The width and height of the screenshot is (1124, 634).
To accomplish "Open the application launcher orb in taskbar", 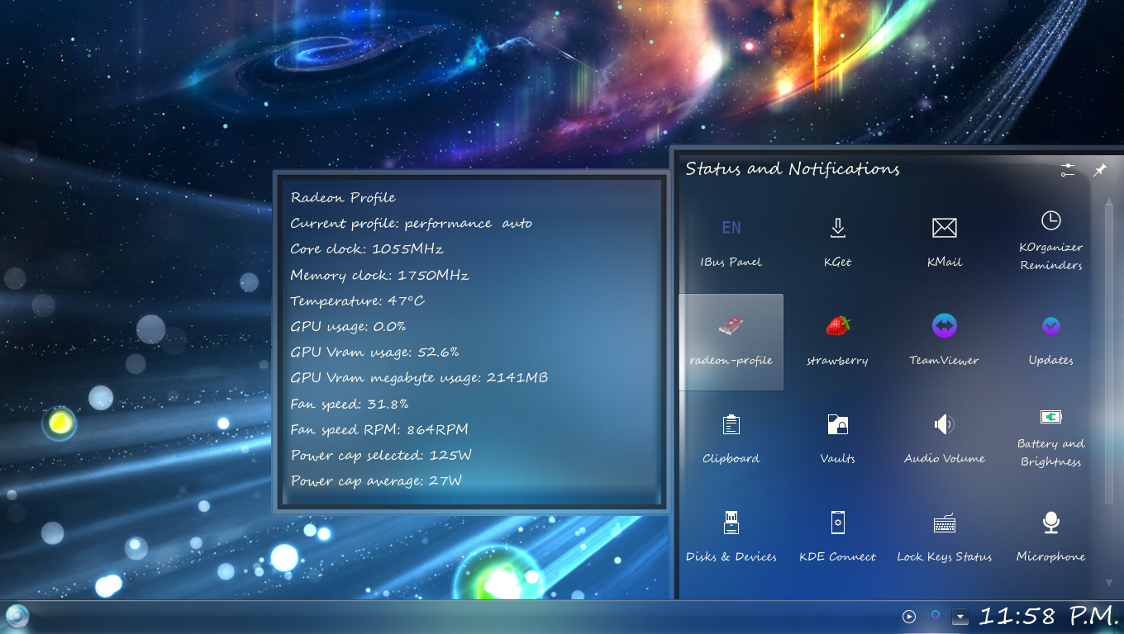I will tap(17, 616).
